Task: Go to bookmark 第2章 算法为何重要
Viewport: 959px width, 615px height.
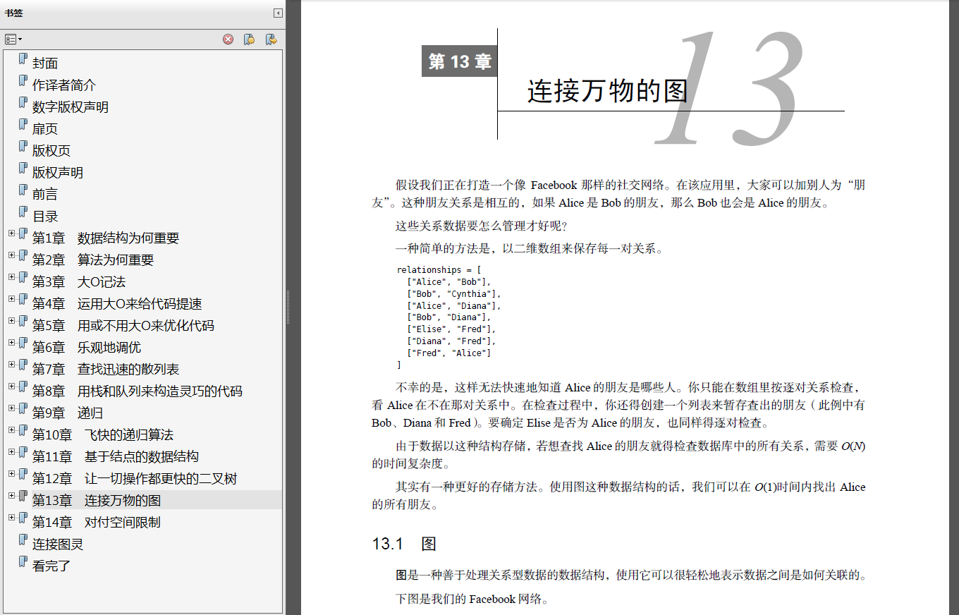Action: click(x=93, y=260)
